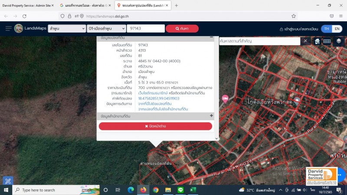The height and width of the screenshot is (195, 347).
Task: Click the home icon on map toolbar
Action: pos(317,41)
